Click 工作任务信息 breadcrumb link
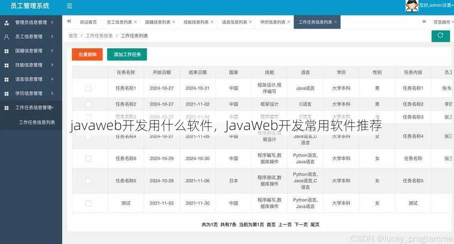 [x=99, y=36]
